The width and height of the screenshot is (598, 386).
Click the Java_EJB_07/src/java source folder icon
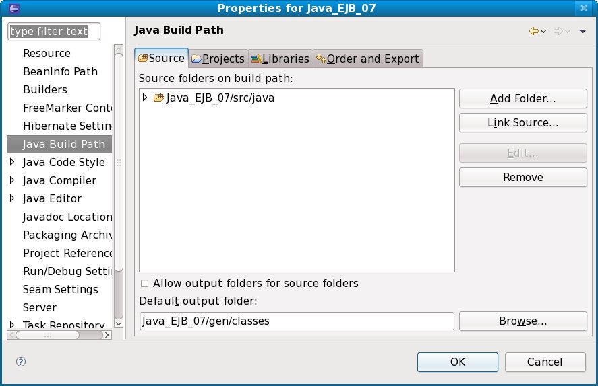pos(159,98)
